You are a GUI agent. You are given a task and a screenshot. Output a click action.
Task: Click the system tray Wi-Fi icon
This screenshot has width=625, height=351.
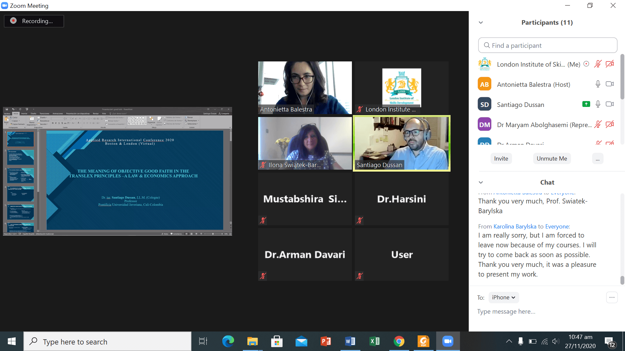[544, 341]
